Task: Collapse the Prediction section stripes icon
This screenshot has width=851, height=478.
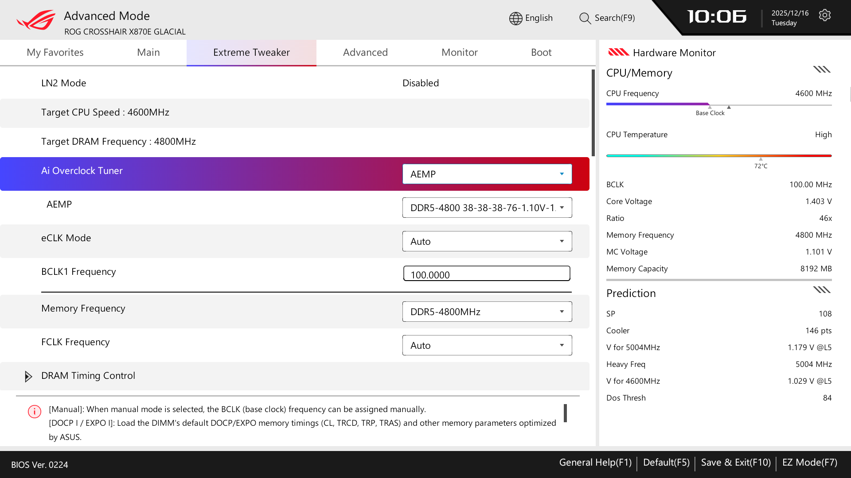Action: [821, 290]
